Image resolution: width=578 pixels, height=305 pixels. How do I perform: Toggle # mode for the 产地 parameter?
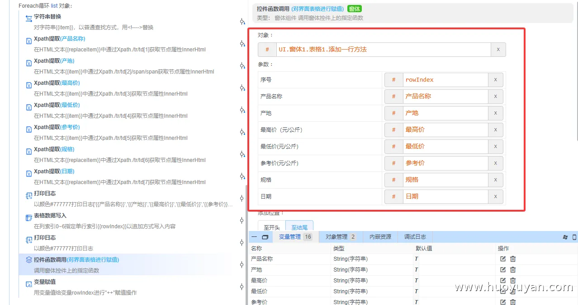coord(394,113)
